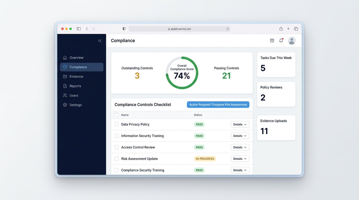Click the Overall Compliance Score progress ring
This screenshot has width=359, height=200.
coord(182,73)
